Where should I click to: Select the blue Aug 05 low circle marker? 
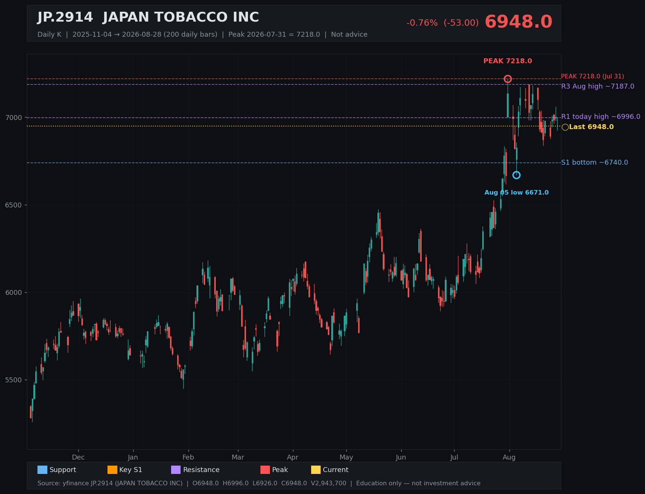pos(516,175)
